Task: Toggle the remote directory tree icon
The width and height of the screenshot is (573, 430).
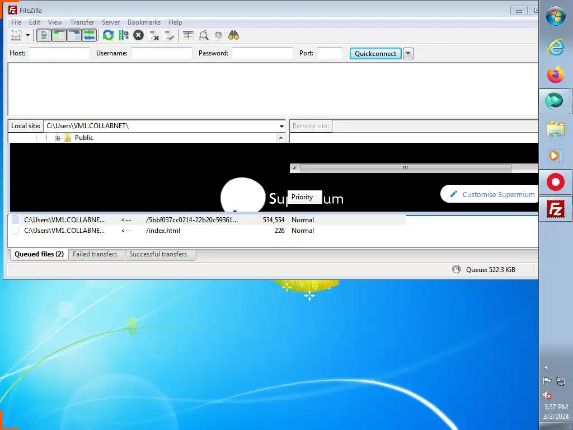Action: [74, 35]
